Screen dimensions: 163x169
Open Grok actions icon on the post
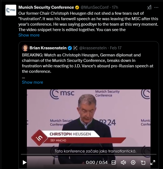click(x=149, y=7)
